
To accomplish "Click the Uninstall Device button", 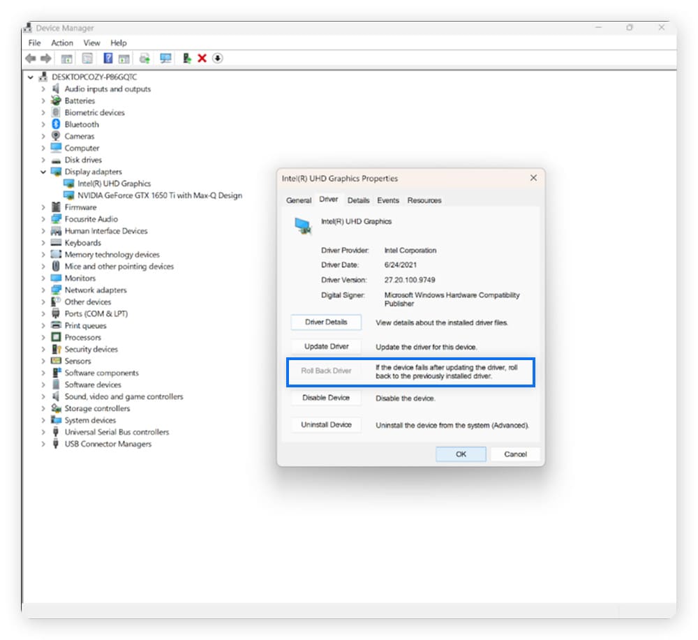I will pos(326,424).
